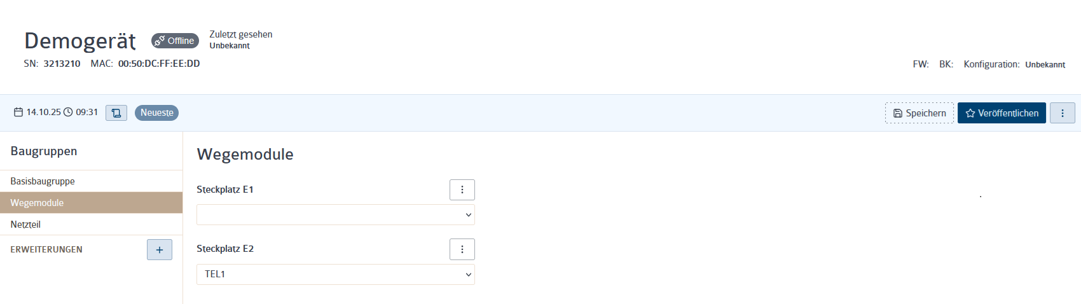Click the Demogerät device title
Screen dimensions: 1081x304
pyautogui.click(x=80, y=41)
